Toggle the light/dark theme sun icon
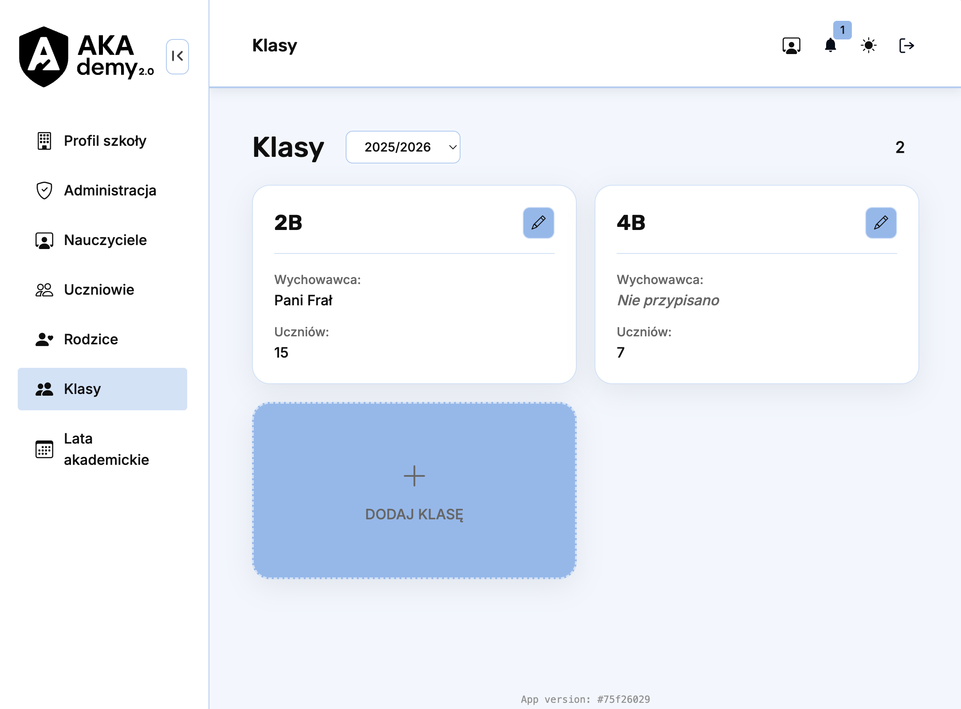The width and height of the screenshot is (961, 709). [x=868, y=45]
